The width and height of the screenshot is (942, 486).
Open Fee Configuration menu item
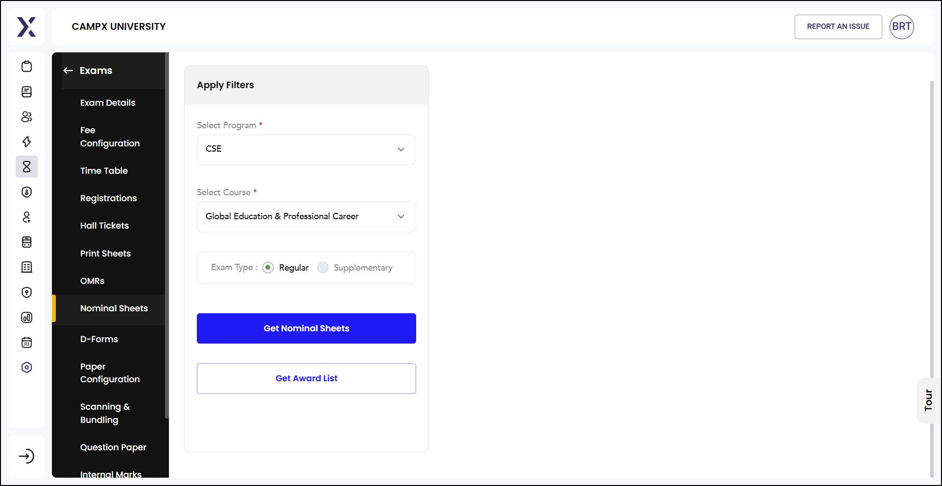pos(110,137)
